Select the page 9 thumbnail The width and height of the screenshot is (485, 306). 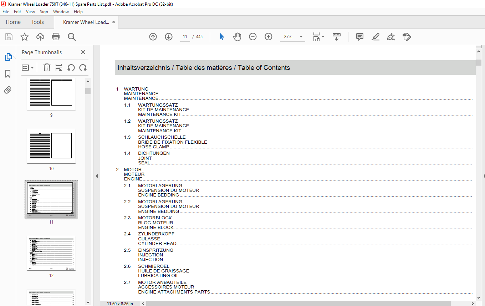point(51,94)
